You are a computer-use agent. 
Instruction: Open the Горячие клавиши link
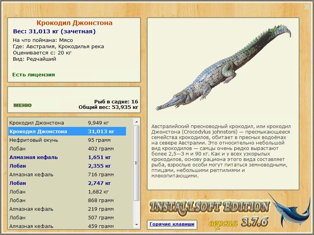click(172, 224)
